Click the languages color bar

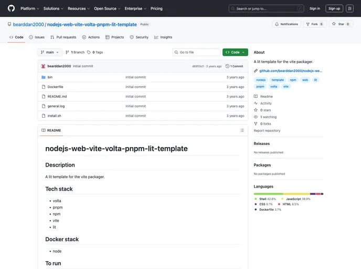click(288, 194)
